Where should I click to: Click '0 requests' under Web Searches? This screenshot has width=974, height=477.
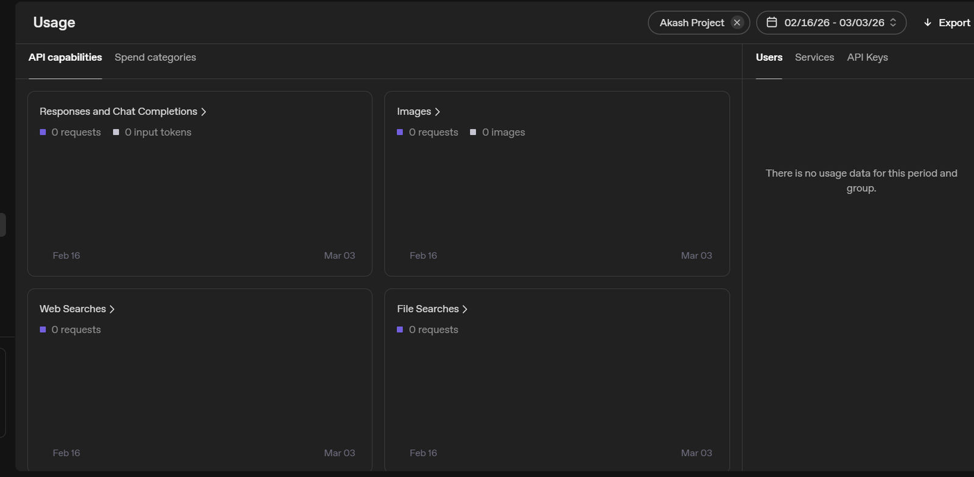click(x=76, y=329)
